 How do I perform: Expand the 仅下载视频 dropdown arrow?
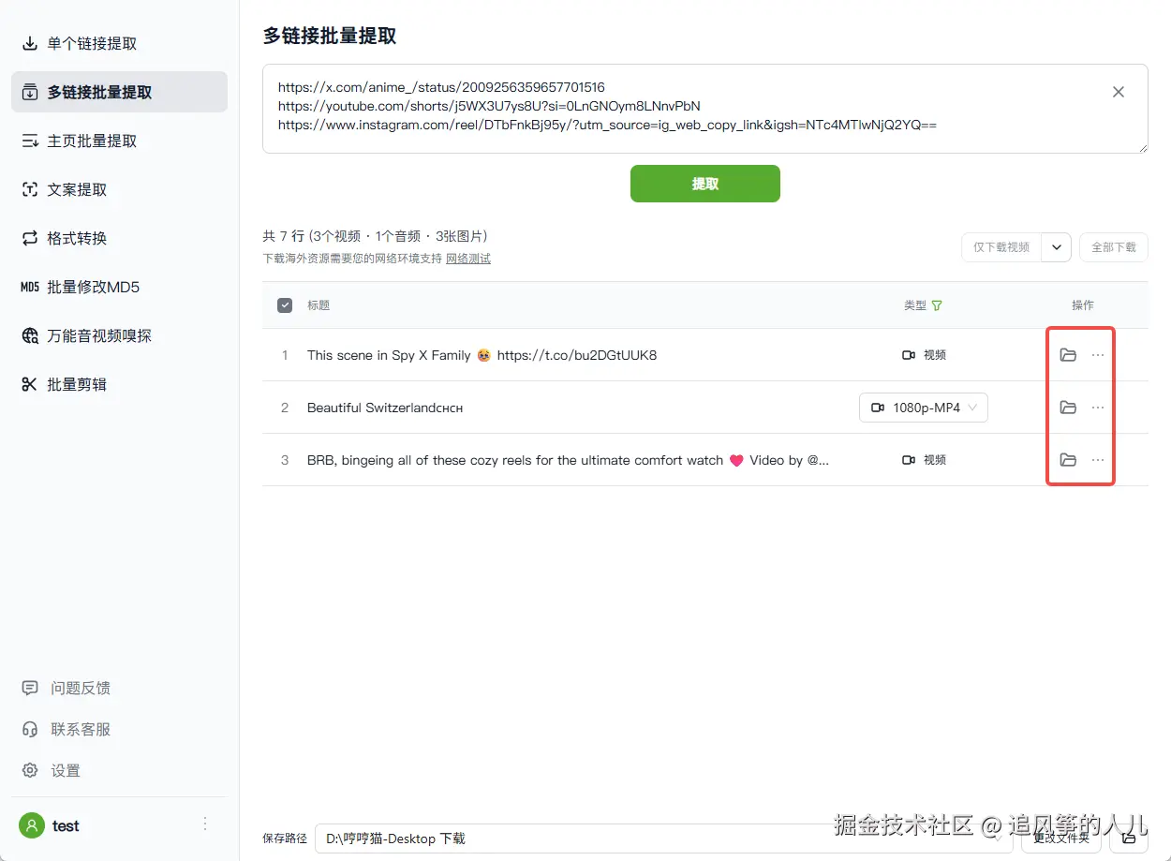(x=1057, y=247)
